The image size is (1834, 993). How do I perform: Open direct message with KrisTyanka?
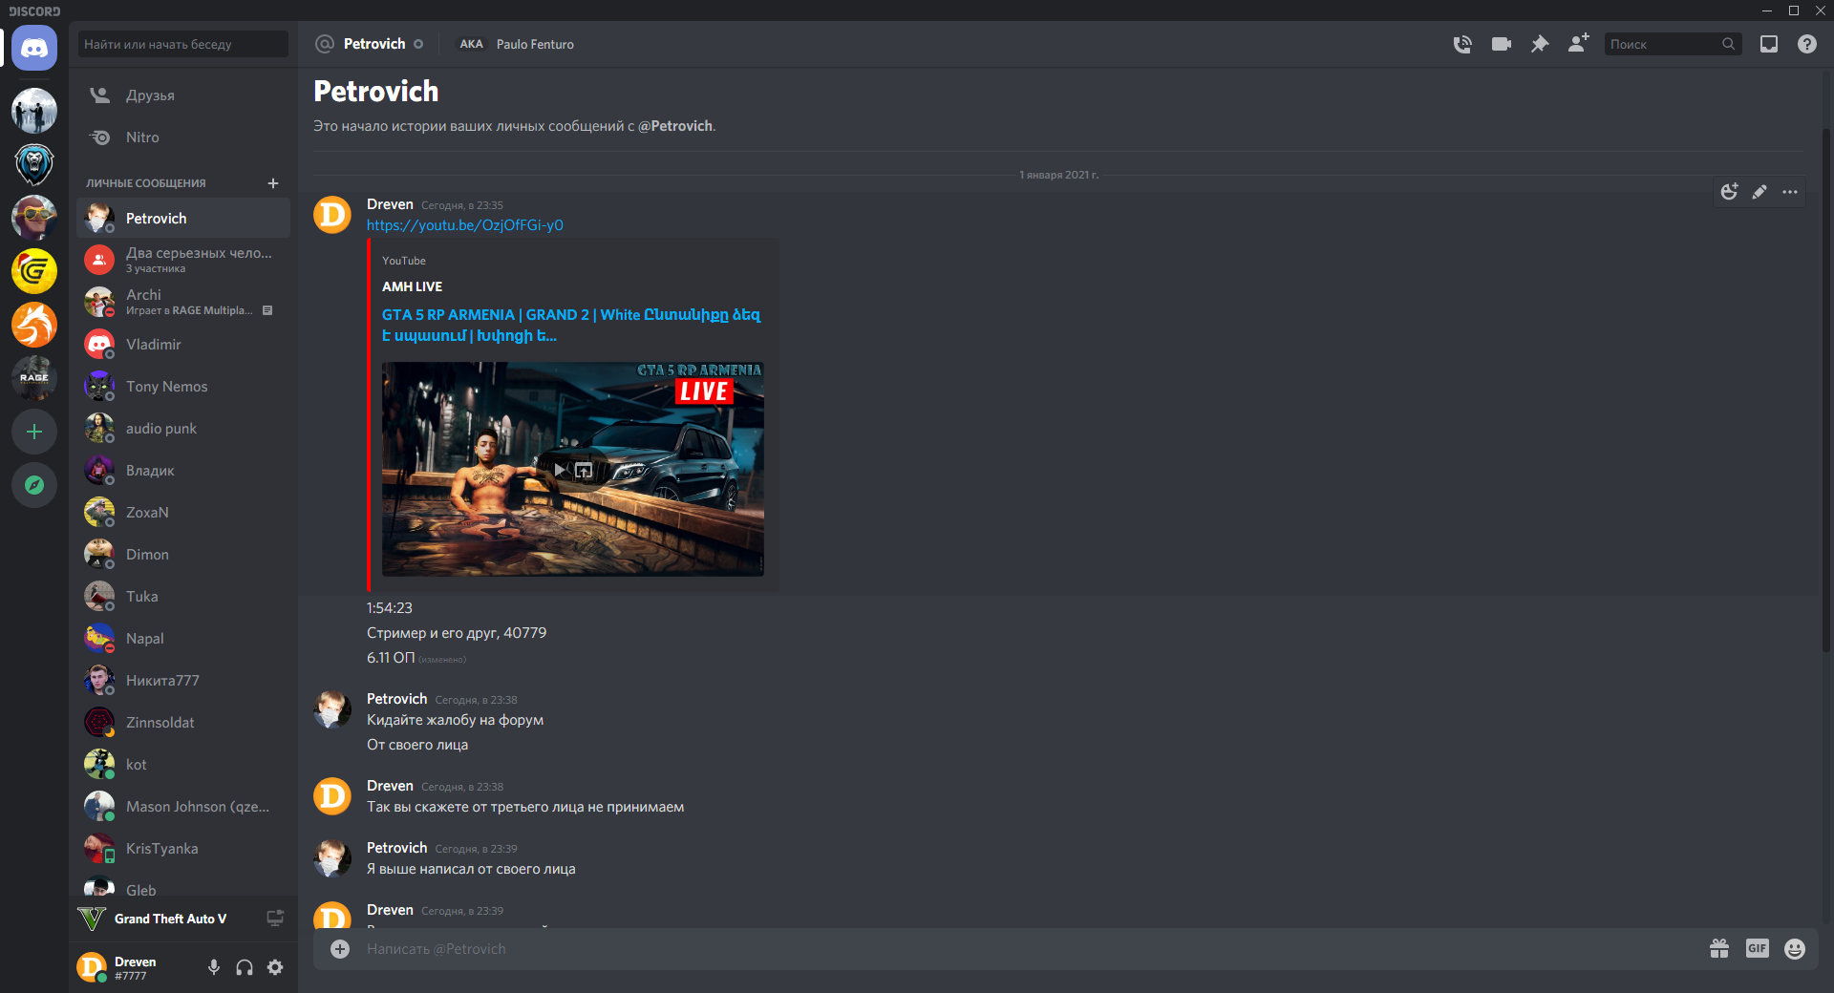[x=183, y=848]
